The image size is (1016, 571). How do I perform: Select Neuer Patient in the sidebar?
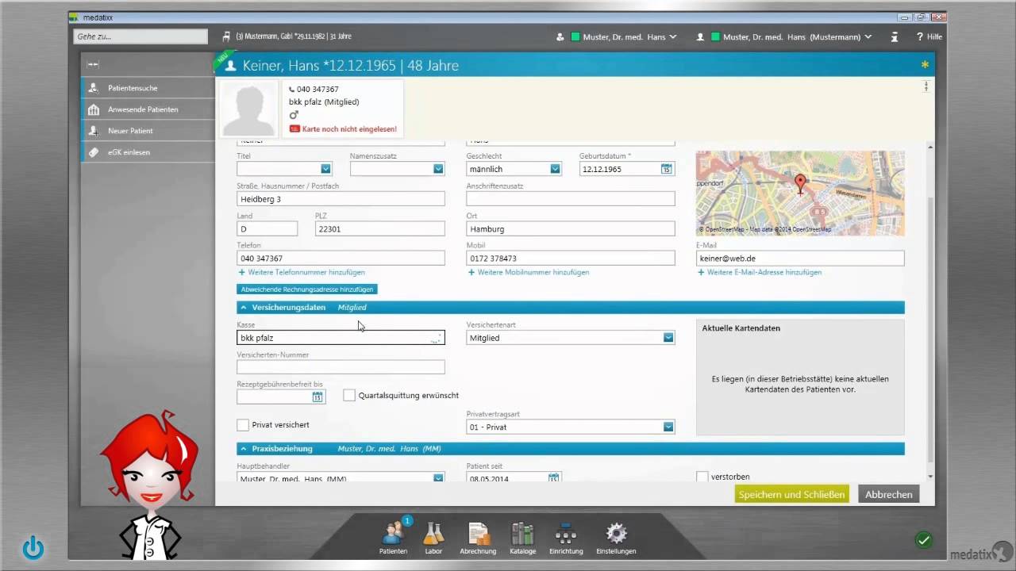[x=148, y=131]
